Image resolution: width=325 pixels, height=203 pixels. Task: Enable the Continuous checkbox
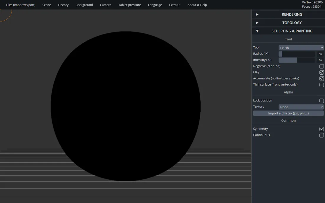click(x=321, y=135)
